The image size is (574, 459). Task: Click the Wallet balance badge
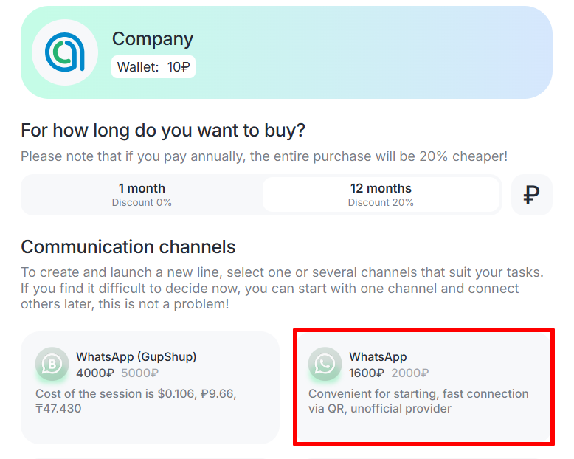tap(153, 67)
